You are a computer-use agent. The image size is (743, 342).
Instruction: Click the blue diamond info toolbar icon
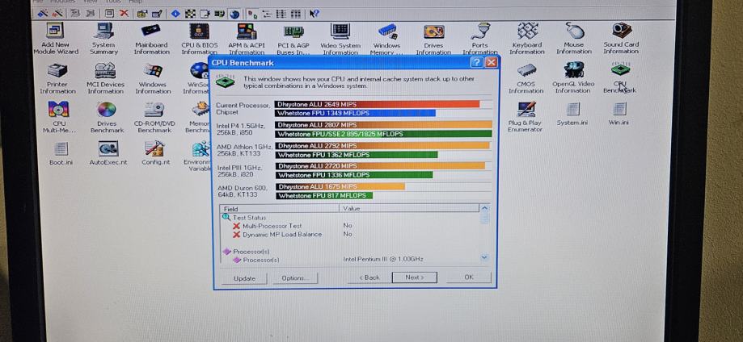tap(175, 13)
